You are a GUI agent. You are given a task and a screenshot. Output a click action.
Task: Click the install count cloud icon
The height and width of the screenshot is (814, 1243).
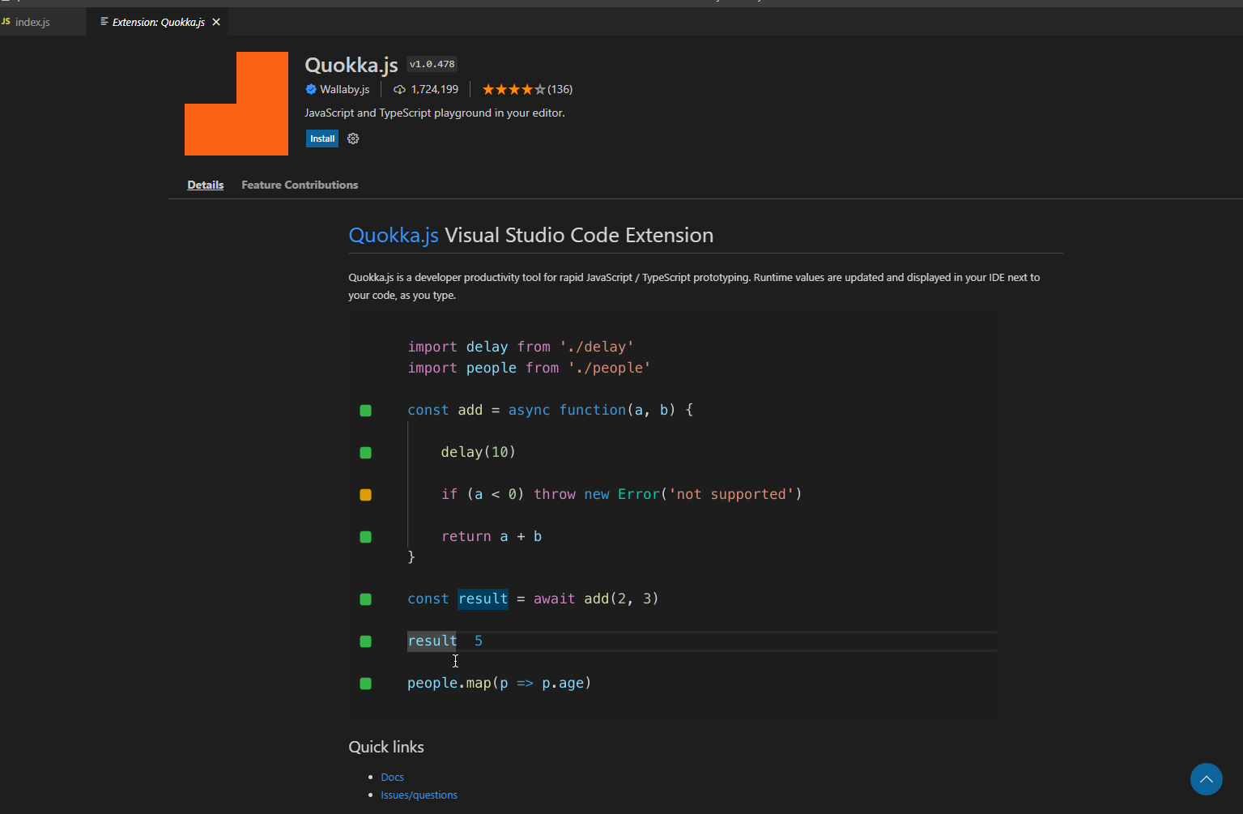399,89
